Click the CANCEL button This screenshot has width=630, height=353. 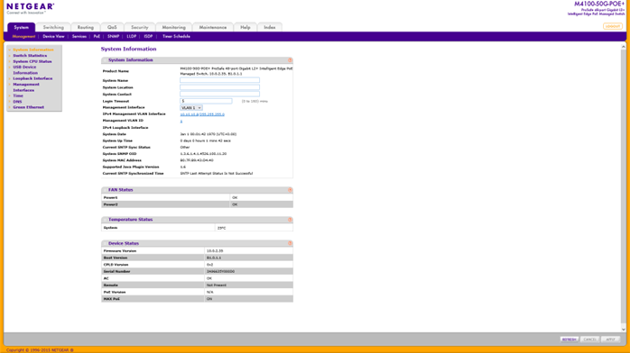(589, 339)
